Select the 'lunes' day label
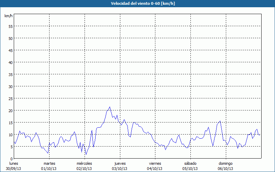This screenshot has height=172, width=275. (x=14, y=163)
